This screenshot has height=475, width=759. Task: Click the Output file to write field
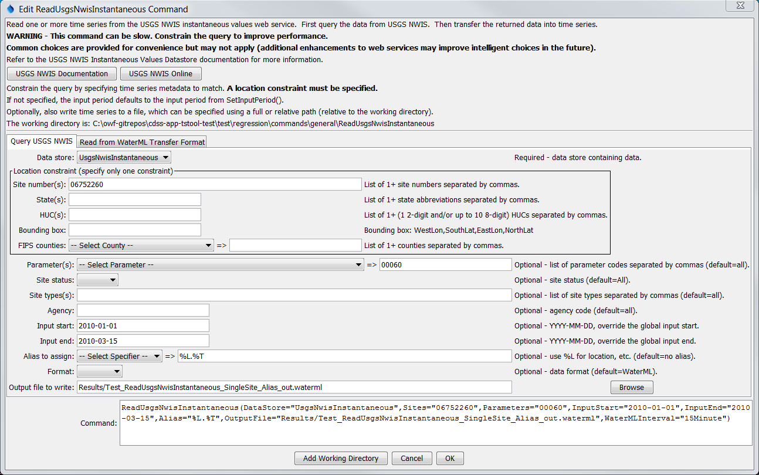(x=294, y=387)
